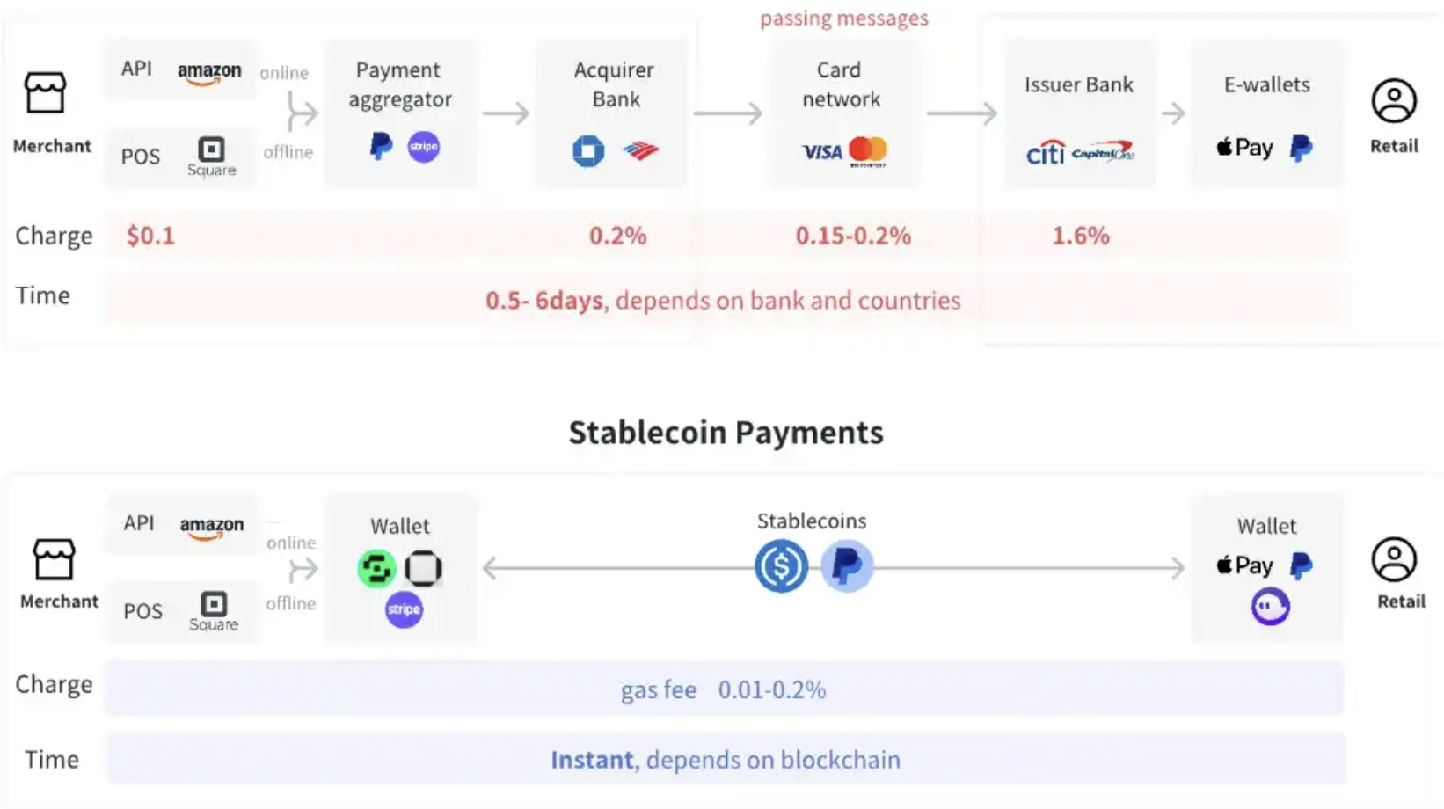Select the "passing messages" red label
This screenshot has width=1444, height=809.
click(x=844, y=18)
